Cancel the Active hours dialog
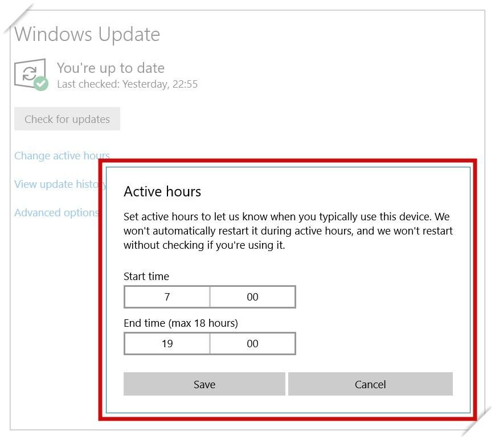 pyautogui.click(x=370, y=384)
